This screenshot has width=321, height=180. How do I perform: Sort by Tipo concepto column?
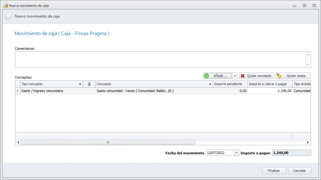[51, 84]
